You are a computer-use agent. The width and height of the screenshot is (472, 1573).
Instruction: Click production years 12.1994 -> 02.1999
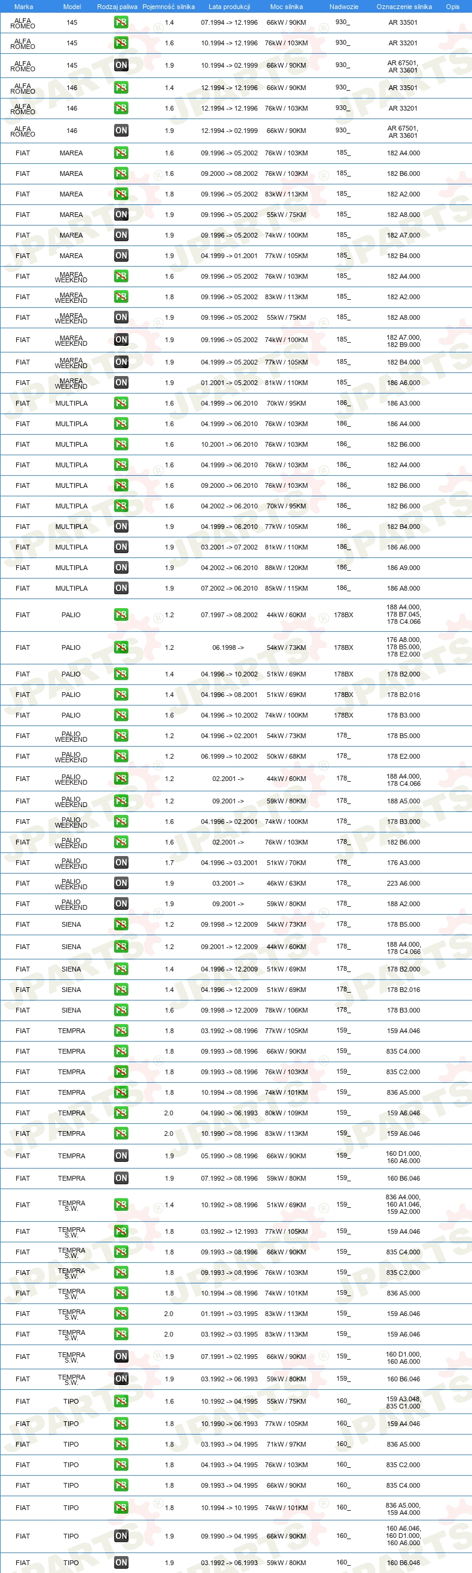tap(229, 131)
